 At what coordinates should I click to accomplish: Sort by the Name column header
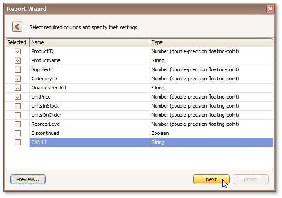89,43
